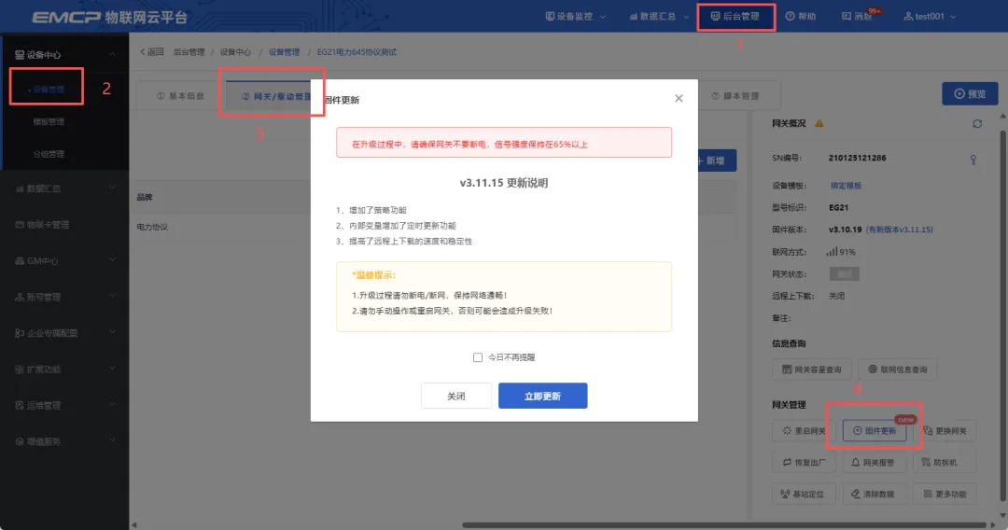Tick the 今日不再提醒 checkbox

click(x=478, y=357)
